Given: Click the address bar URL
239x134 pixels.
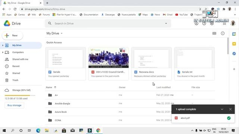Looking at the screenshot, I should pyautogui.click(x=45, y=9).
